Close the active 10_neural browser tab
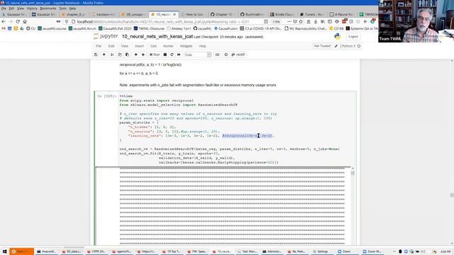 point(175,14)
